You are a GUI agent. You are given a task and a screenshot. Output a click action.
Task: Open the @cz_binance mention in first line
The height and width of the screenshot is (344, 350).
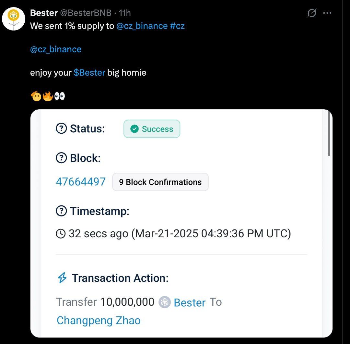click(x=142, y=26)
